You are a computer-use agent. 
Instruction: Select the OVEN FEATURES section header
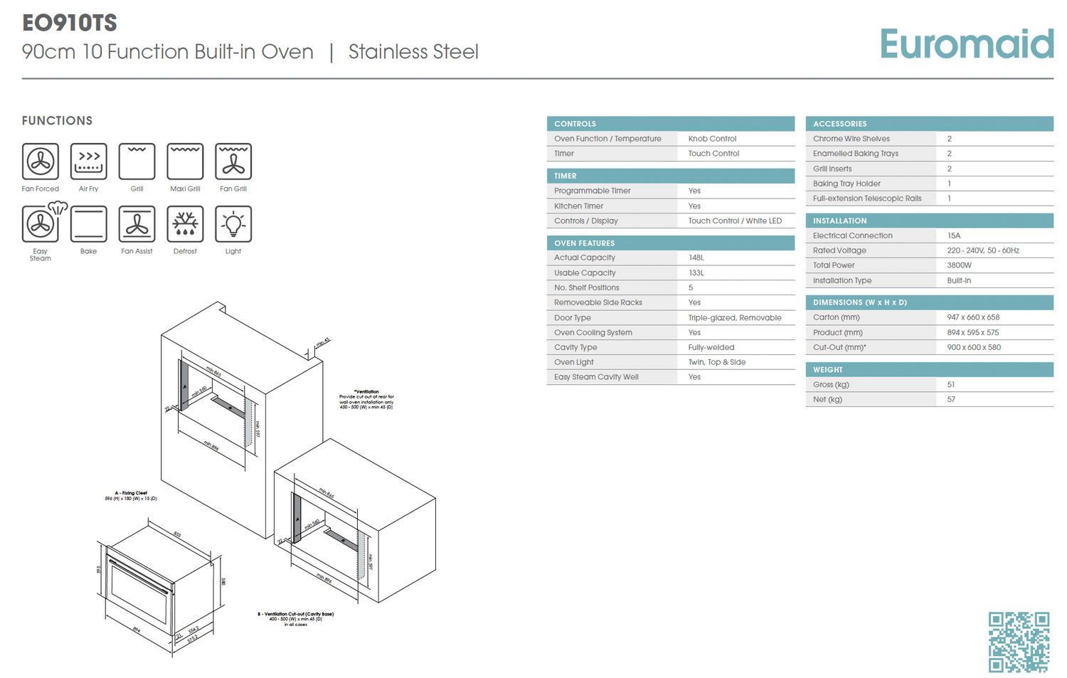[x=670, y=243]
